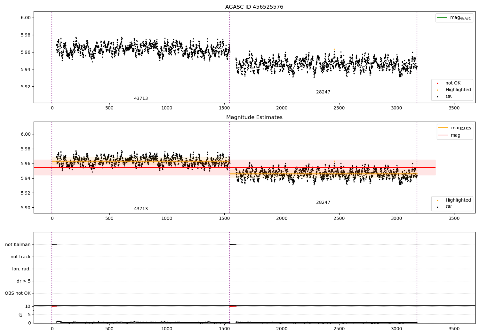Viewport: 480px width, 336px height.
Task: Click the orange highlighted point in Magnitude Estimates plot
Action: (334, 161)
